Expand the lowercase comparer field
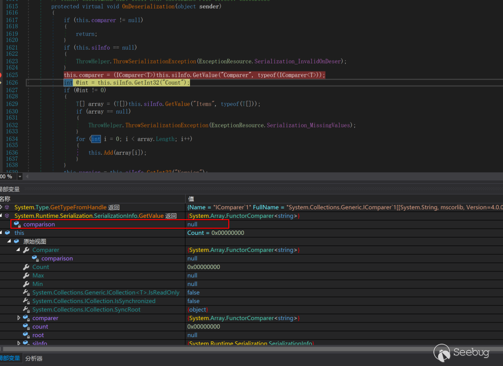 click(x=18, y=318)
